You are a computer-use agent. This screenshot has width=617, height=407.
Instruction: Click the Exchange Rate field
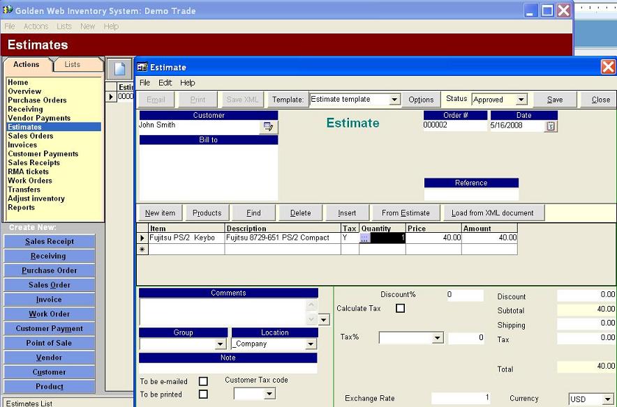pos(461,398)
